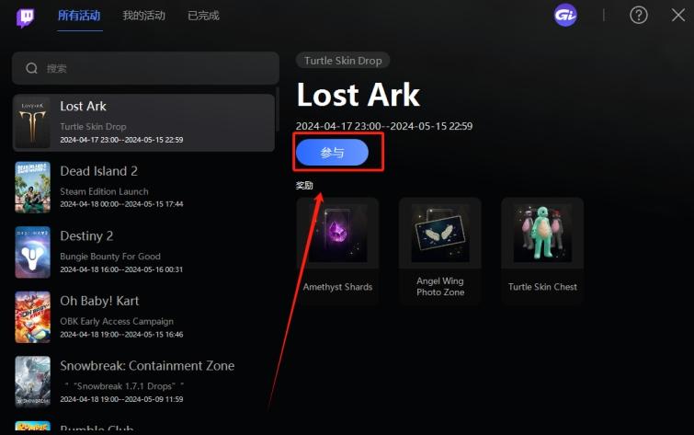Switch to the 已完成 tab
This screenshot has width=694, height=435.
click(203, 16)
